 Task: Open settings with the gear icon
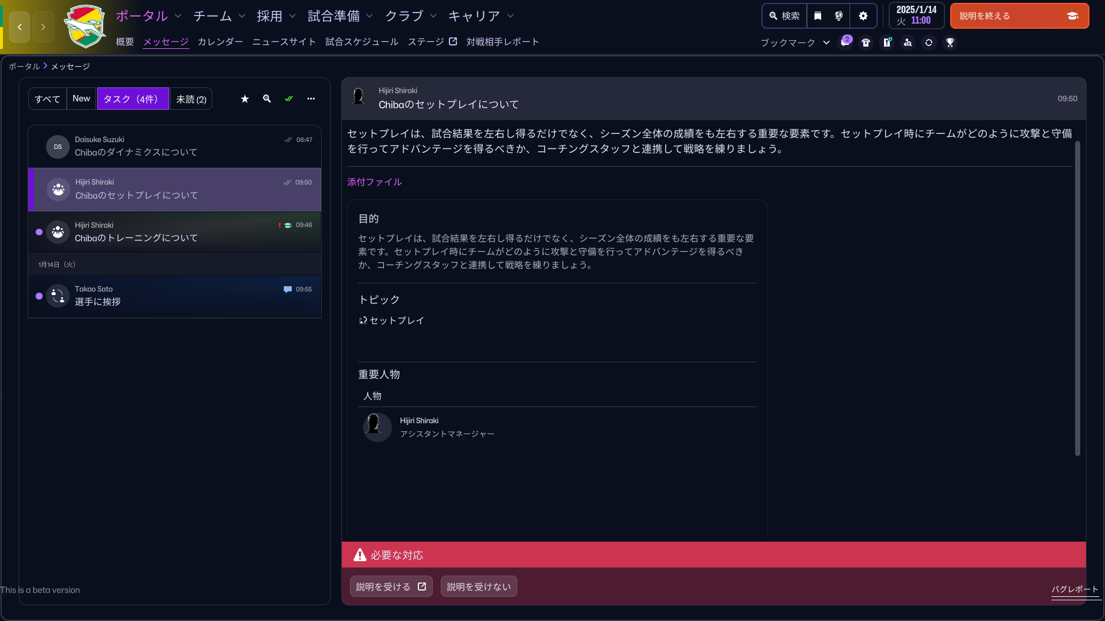[x=863, y=16]
